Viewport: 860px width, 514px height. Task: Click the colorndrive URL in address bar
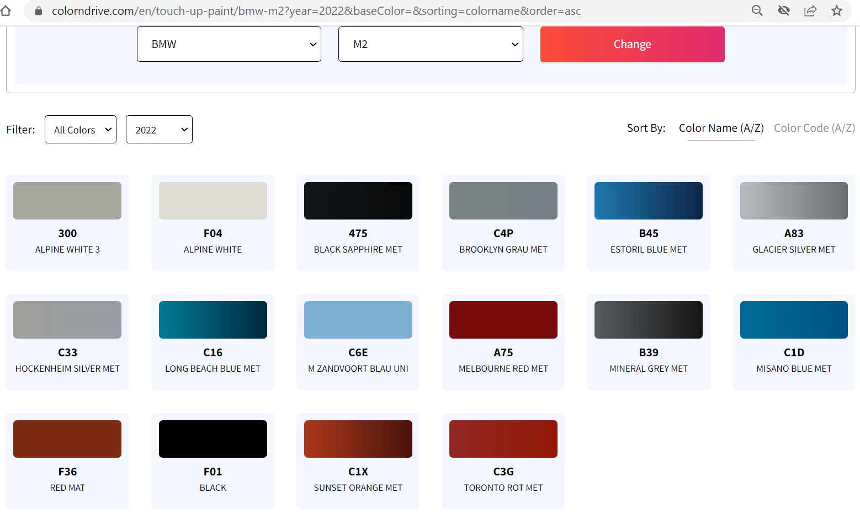(x=316, y=11)
